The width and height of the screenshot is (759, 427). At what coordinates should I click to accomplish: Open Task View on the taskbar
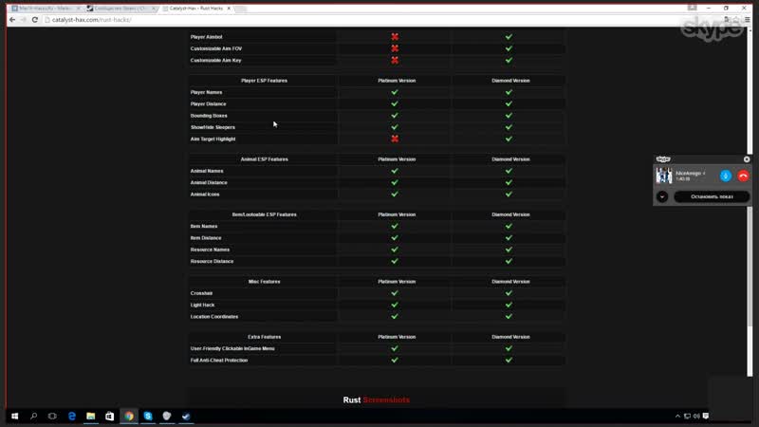click(x=52, y=416)
